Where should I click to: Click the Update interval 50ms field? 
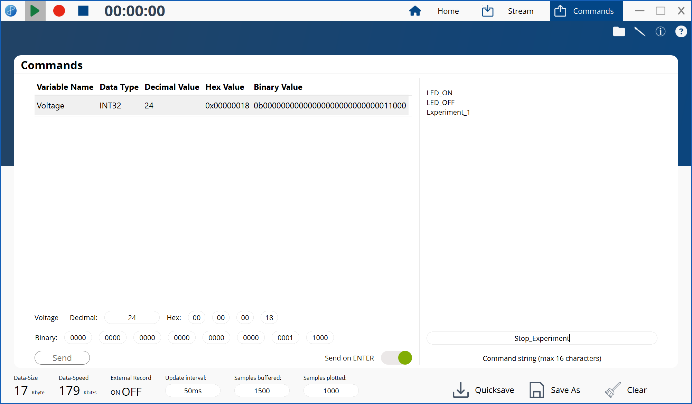pyautogui.click(x=193, y=391)
